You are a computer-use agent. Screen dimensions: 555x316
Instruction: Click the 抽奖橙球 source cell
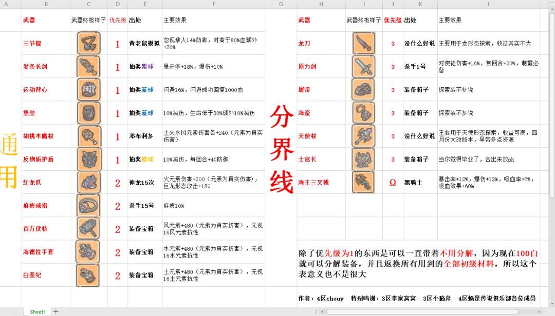[145, 159]
